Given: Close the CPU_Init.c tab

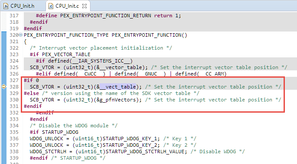Looking at the screenshot, I should (84, 6).
